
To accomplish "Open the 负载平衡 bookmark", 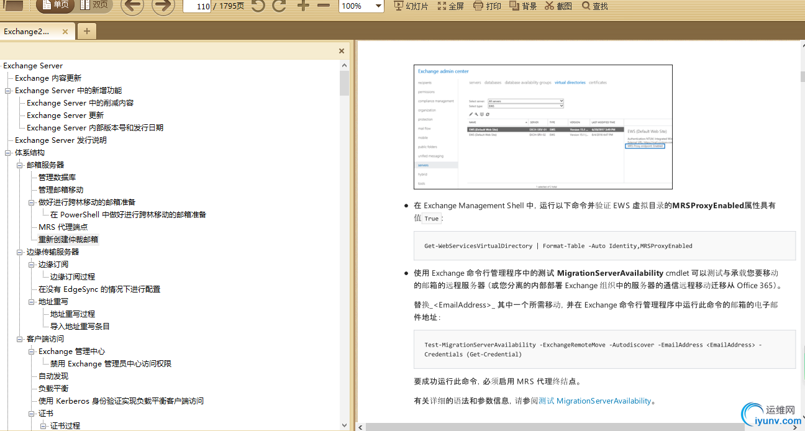I will (53, 389).
